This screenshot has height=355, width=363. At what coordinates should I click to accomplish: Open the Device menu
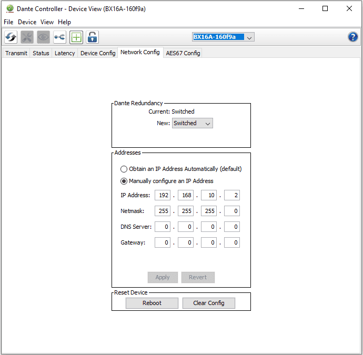27,22
